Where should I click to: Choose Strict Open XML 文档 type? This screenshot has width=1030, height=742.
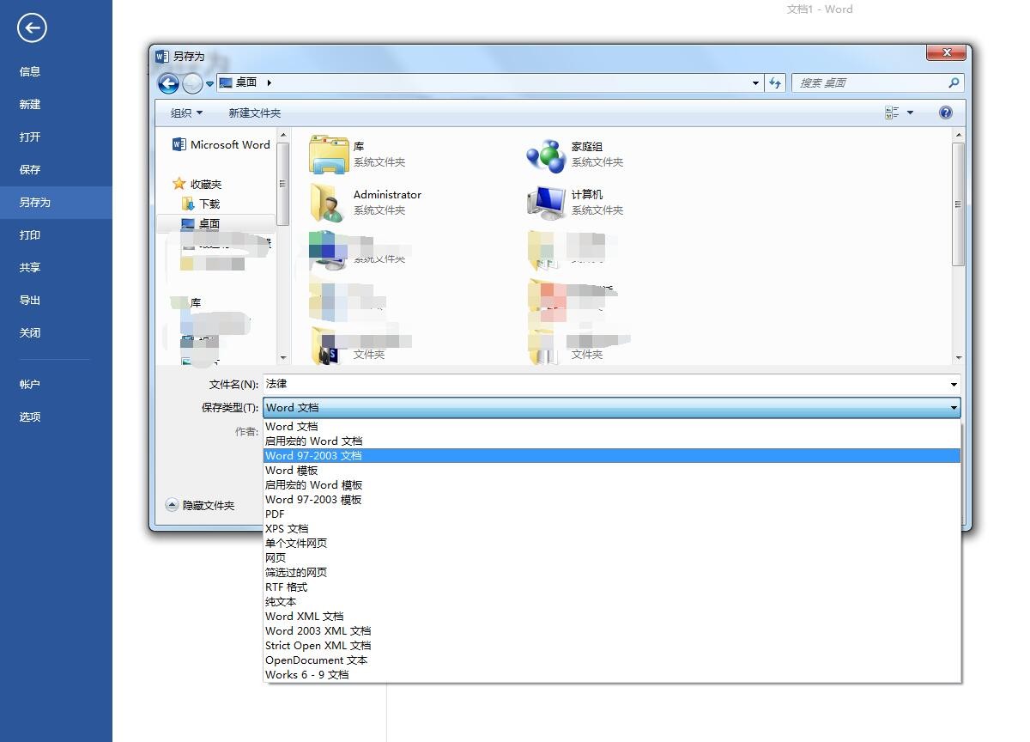coord(611,645)
